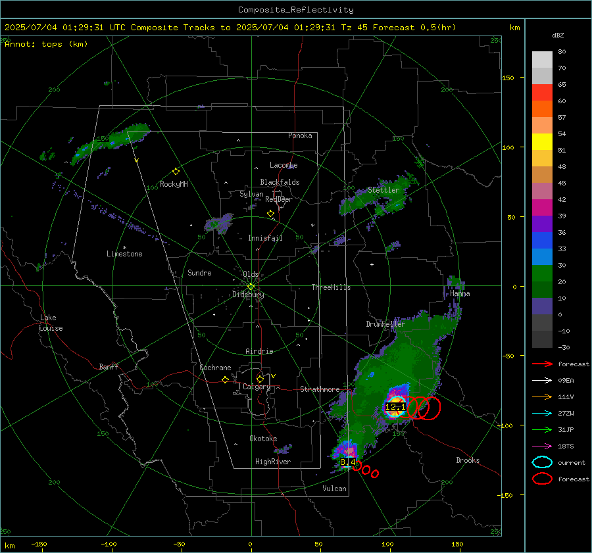This screenshot has height=553, width=592.
Task: Click the HighRiver label on map
Action: [x=273, y=462]
